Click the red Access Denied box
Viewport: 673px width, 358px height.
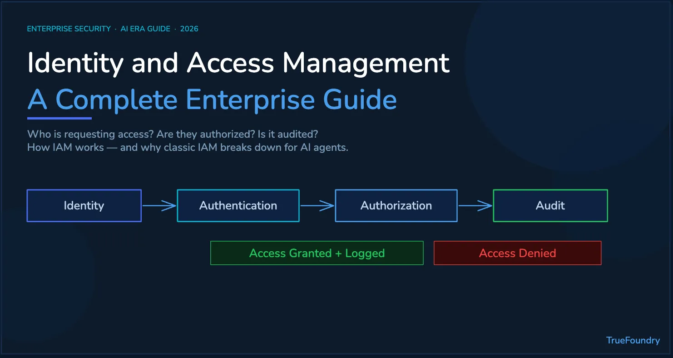(518, 253)
